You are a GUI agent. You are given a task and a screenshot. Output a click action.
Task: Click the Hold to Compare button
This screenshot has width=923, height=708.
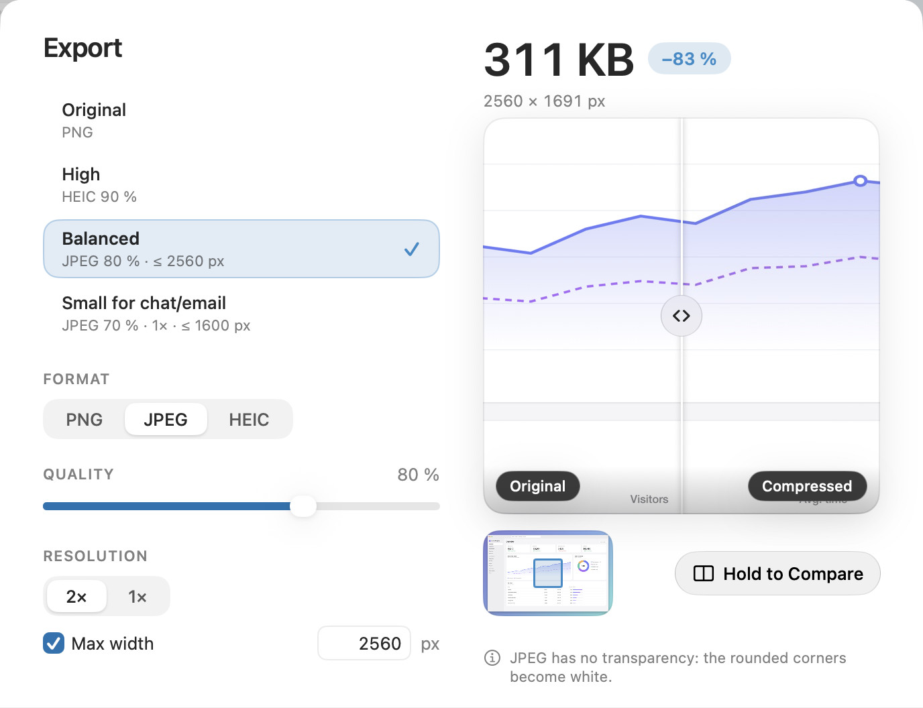point(777,573)
